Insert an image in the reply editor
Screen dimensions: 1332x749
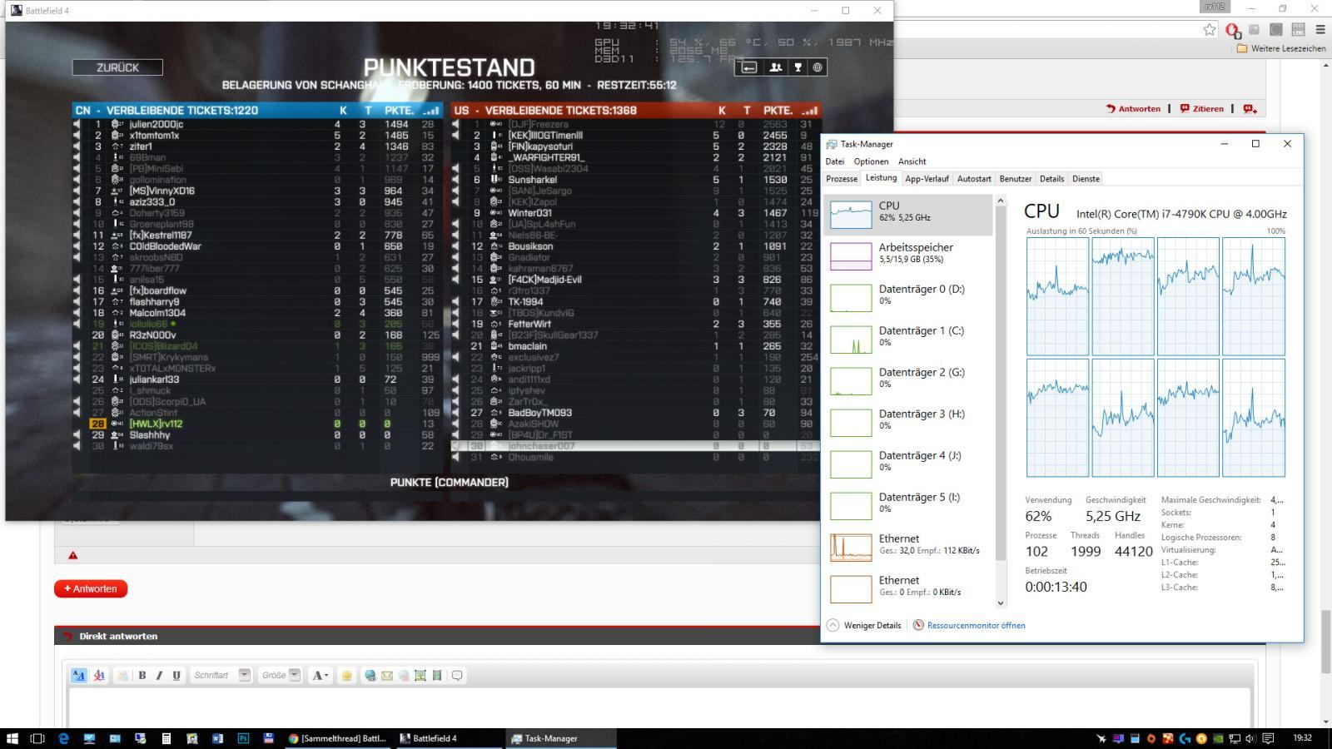point(420,675)
